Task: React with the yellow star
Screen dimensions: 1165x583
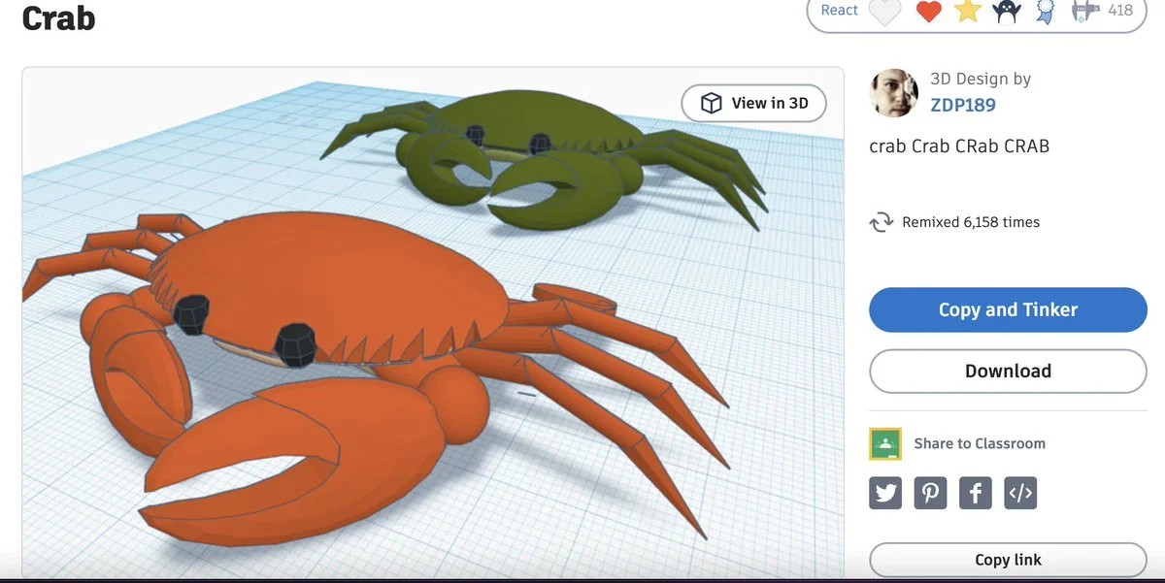Action: [x=968, y=11]
